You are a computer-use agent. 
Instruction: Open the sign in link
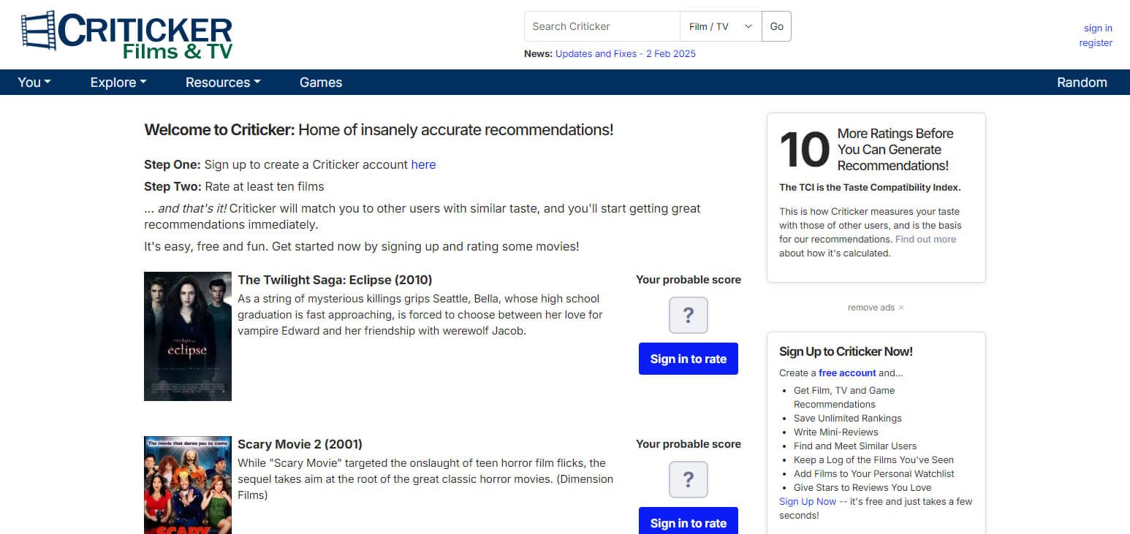click(x=1098, y=28)
